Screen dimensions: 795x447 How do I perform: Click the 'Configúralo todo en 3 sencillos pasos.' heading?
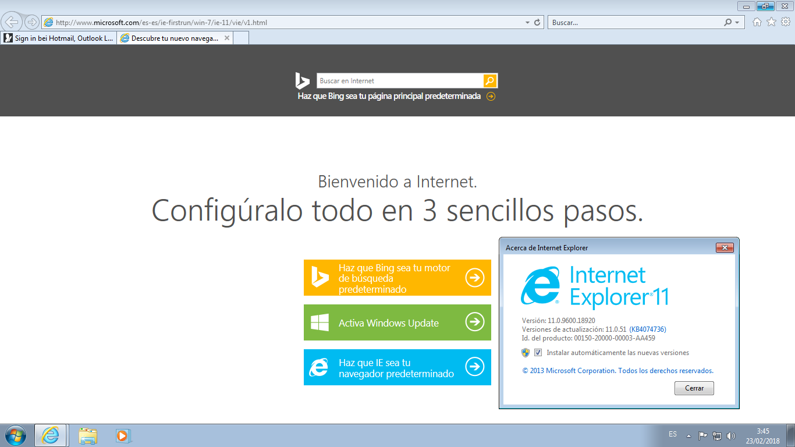[x=397, y=211]
